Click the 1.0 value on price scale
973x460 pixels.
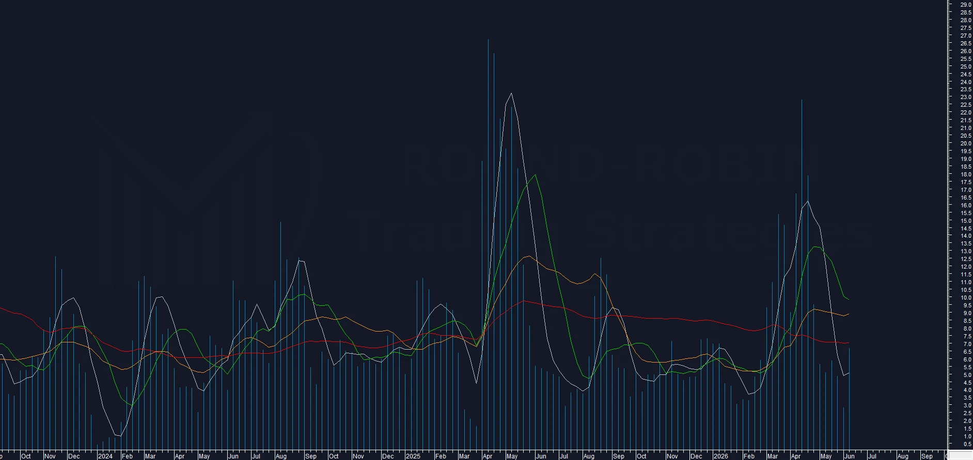tap(967, 436)
